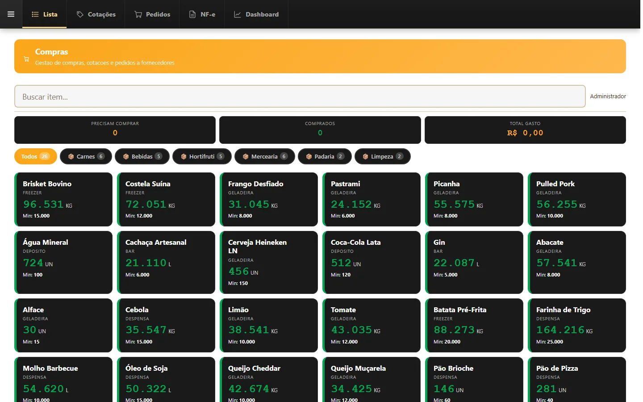Open the Cotações tab
Image resolution: width=643 pixels, height=402 pixels.
96,14
